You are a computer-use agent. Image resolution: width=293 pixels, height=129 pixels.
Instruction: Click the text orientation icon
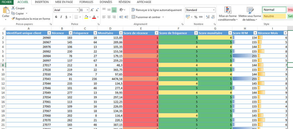click(x=121, y=10)
